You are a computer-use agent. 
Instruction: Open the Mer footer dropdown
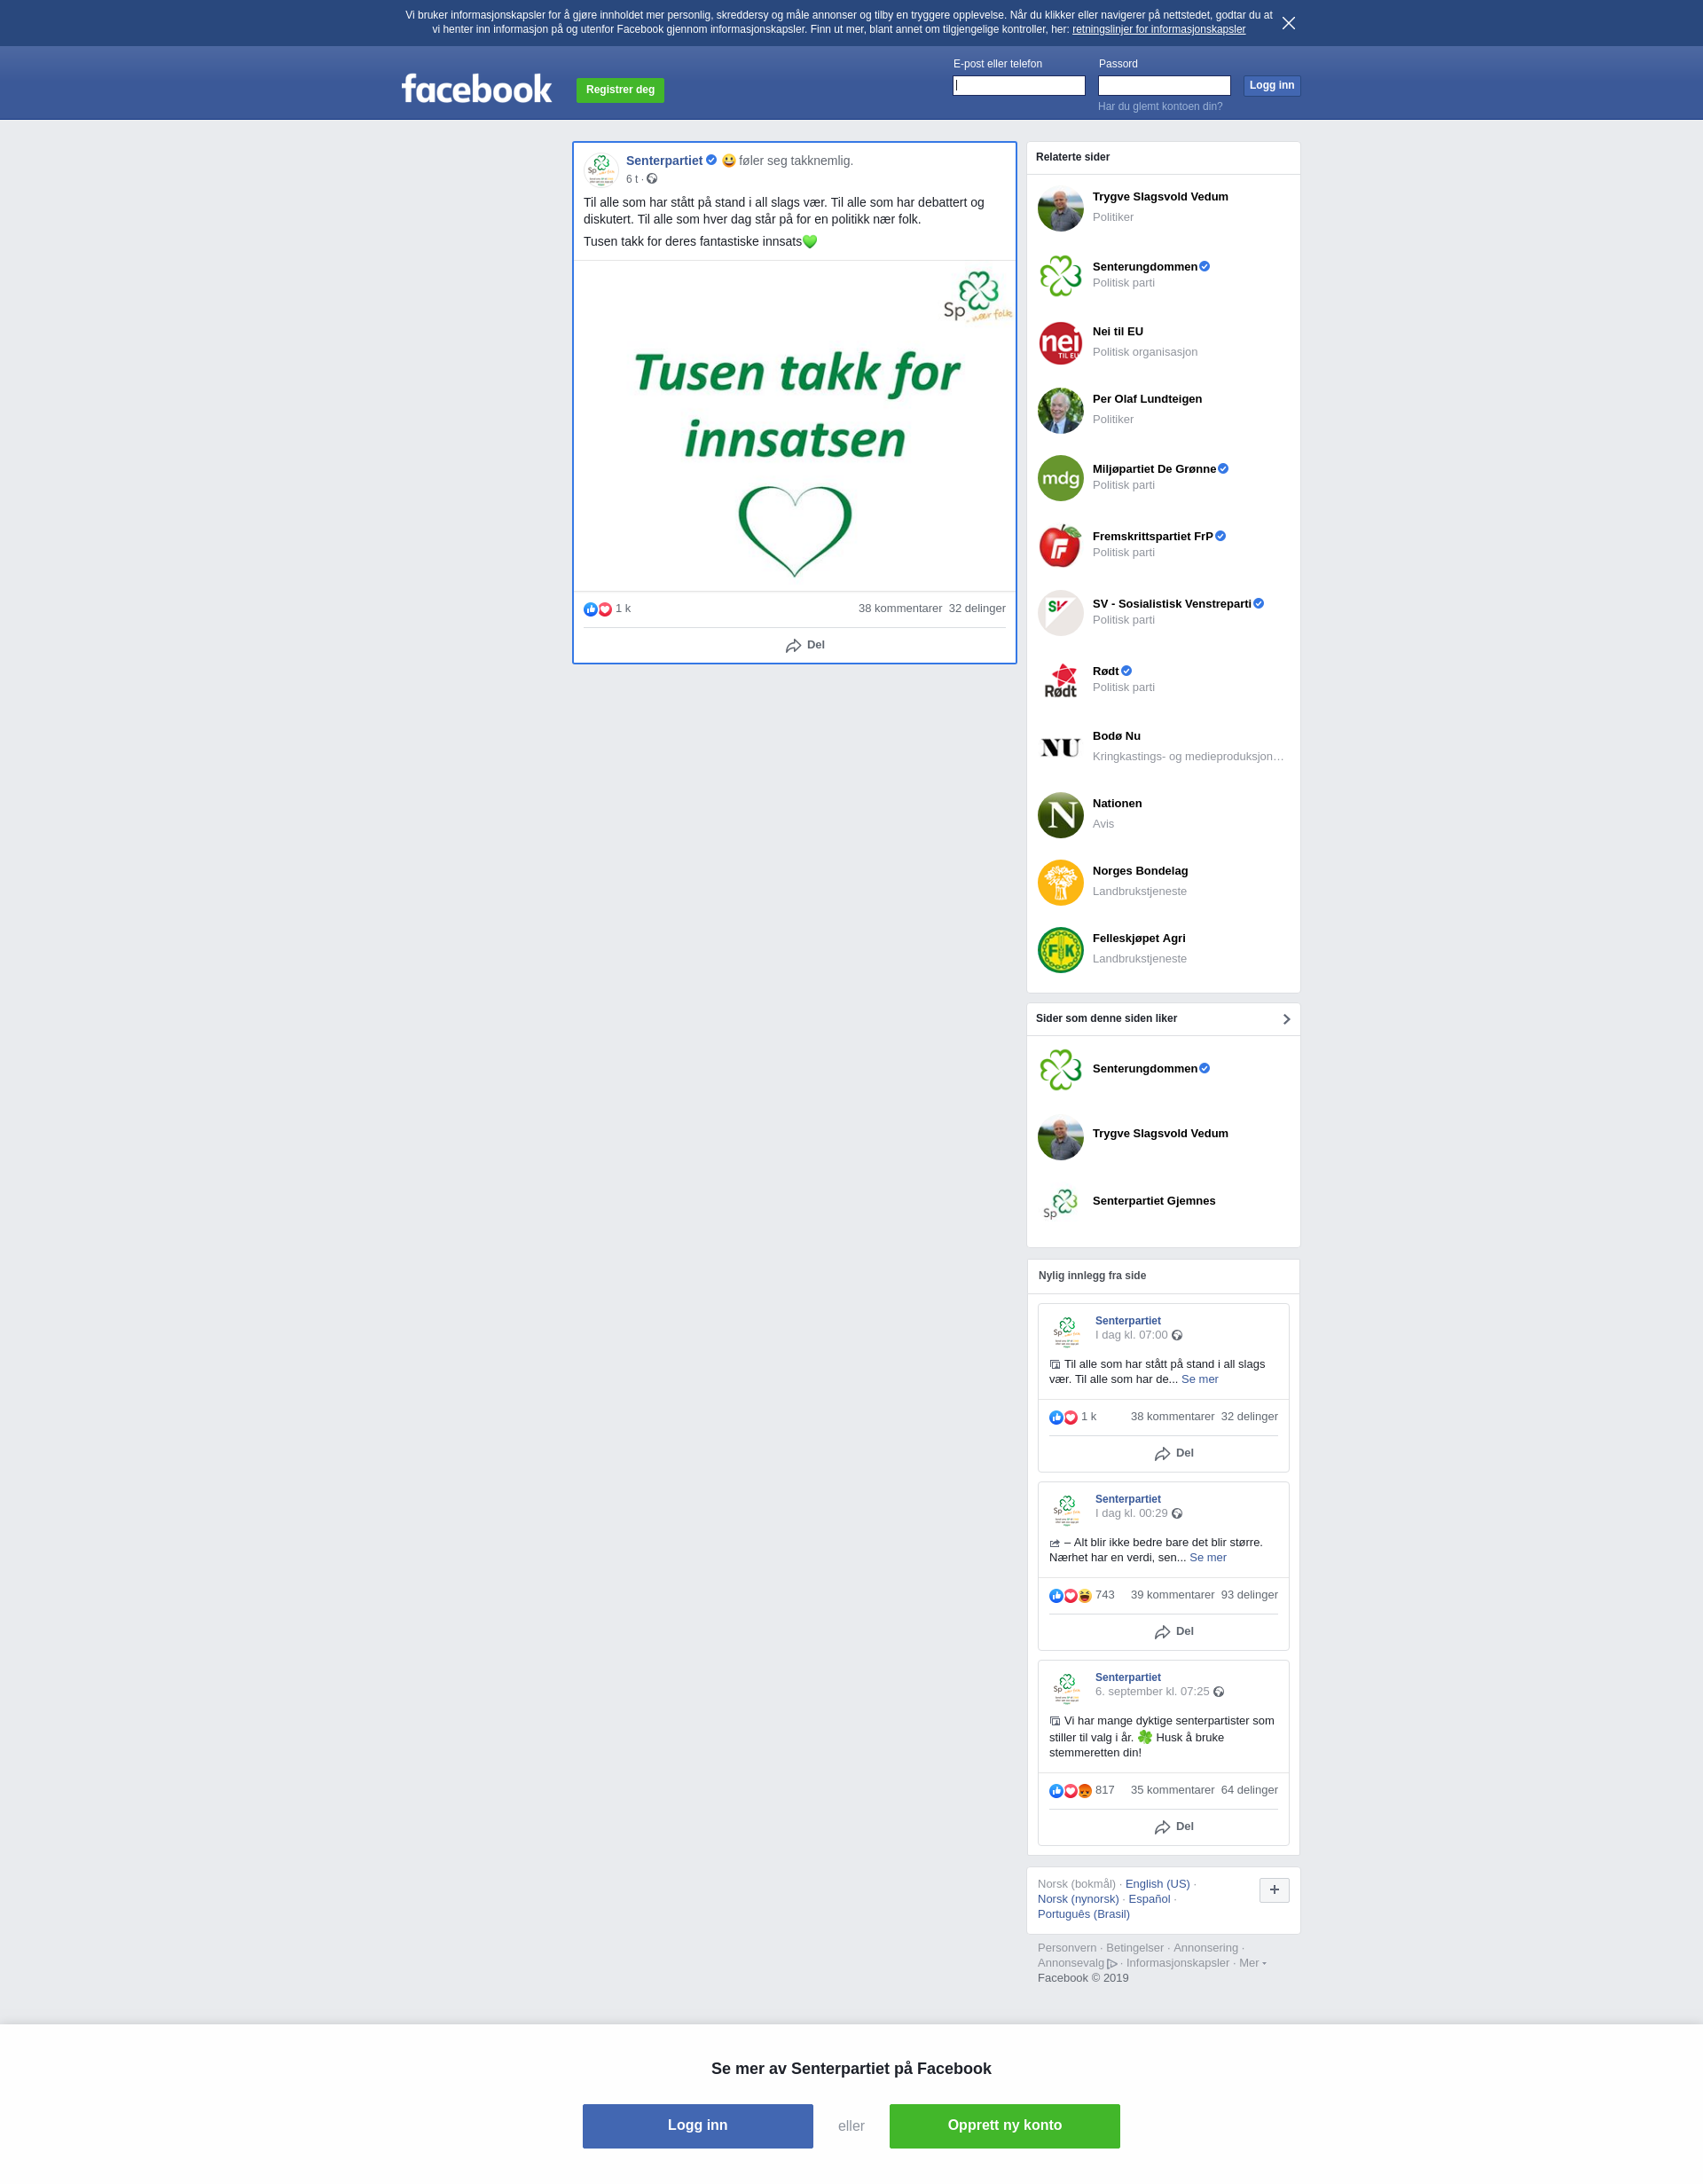click(1252, 1963)
